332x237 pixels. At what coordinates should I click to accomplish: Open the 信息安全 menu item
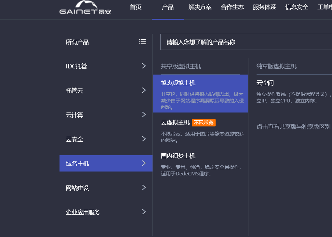[297, 7]
